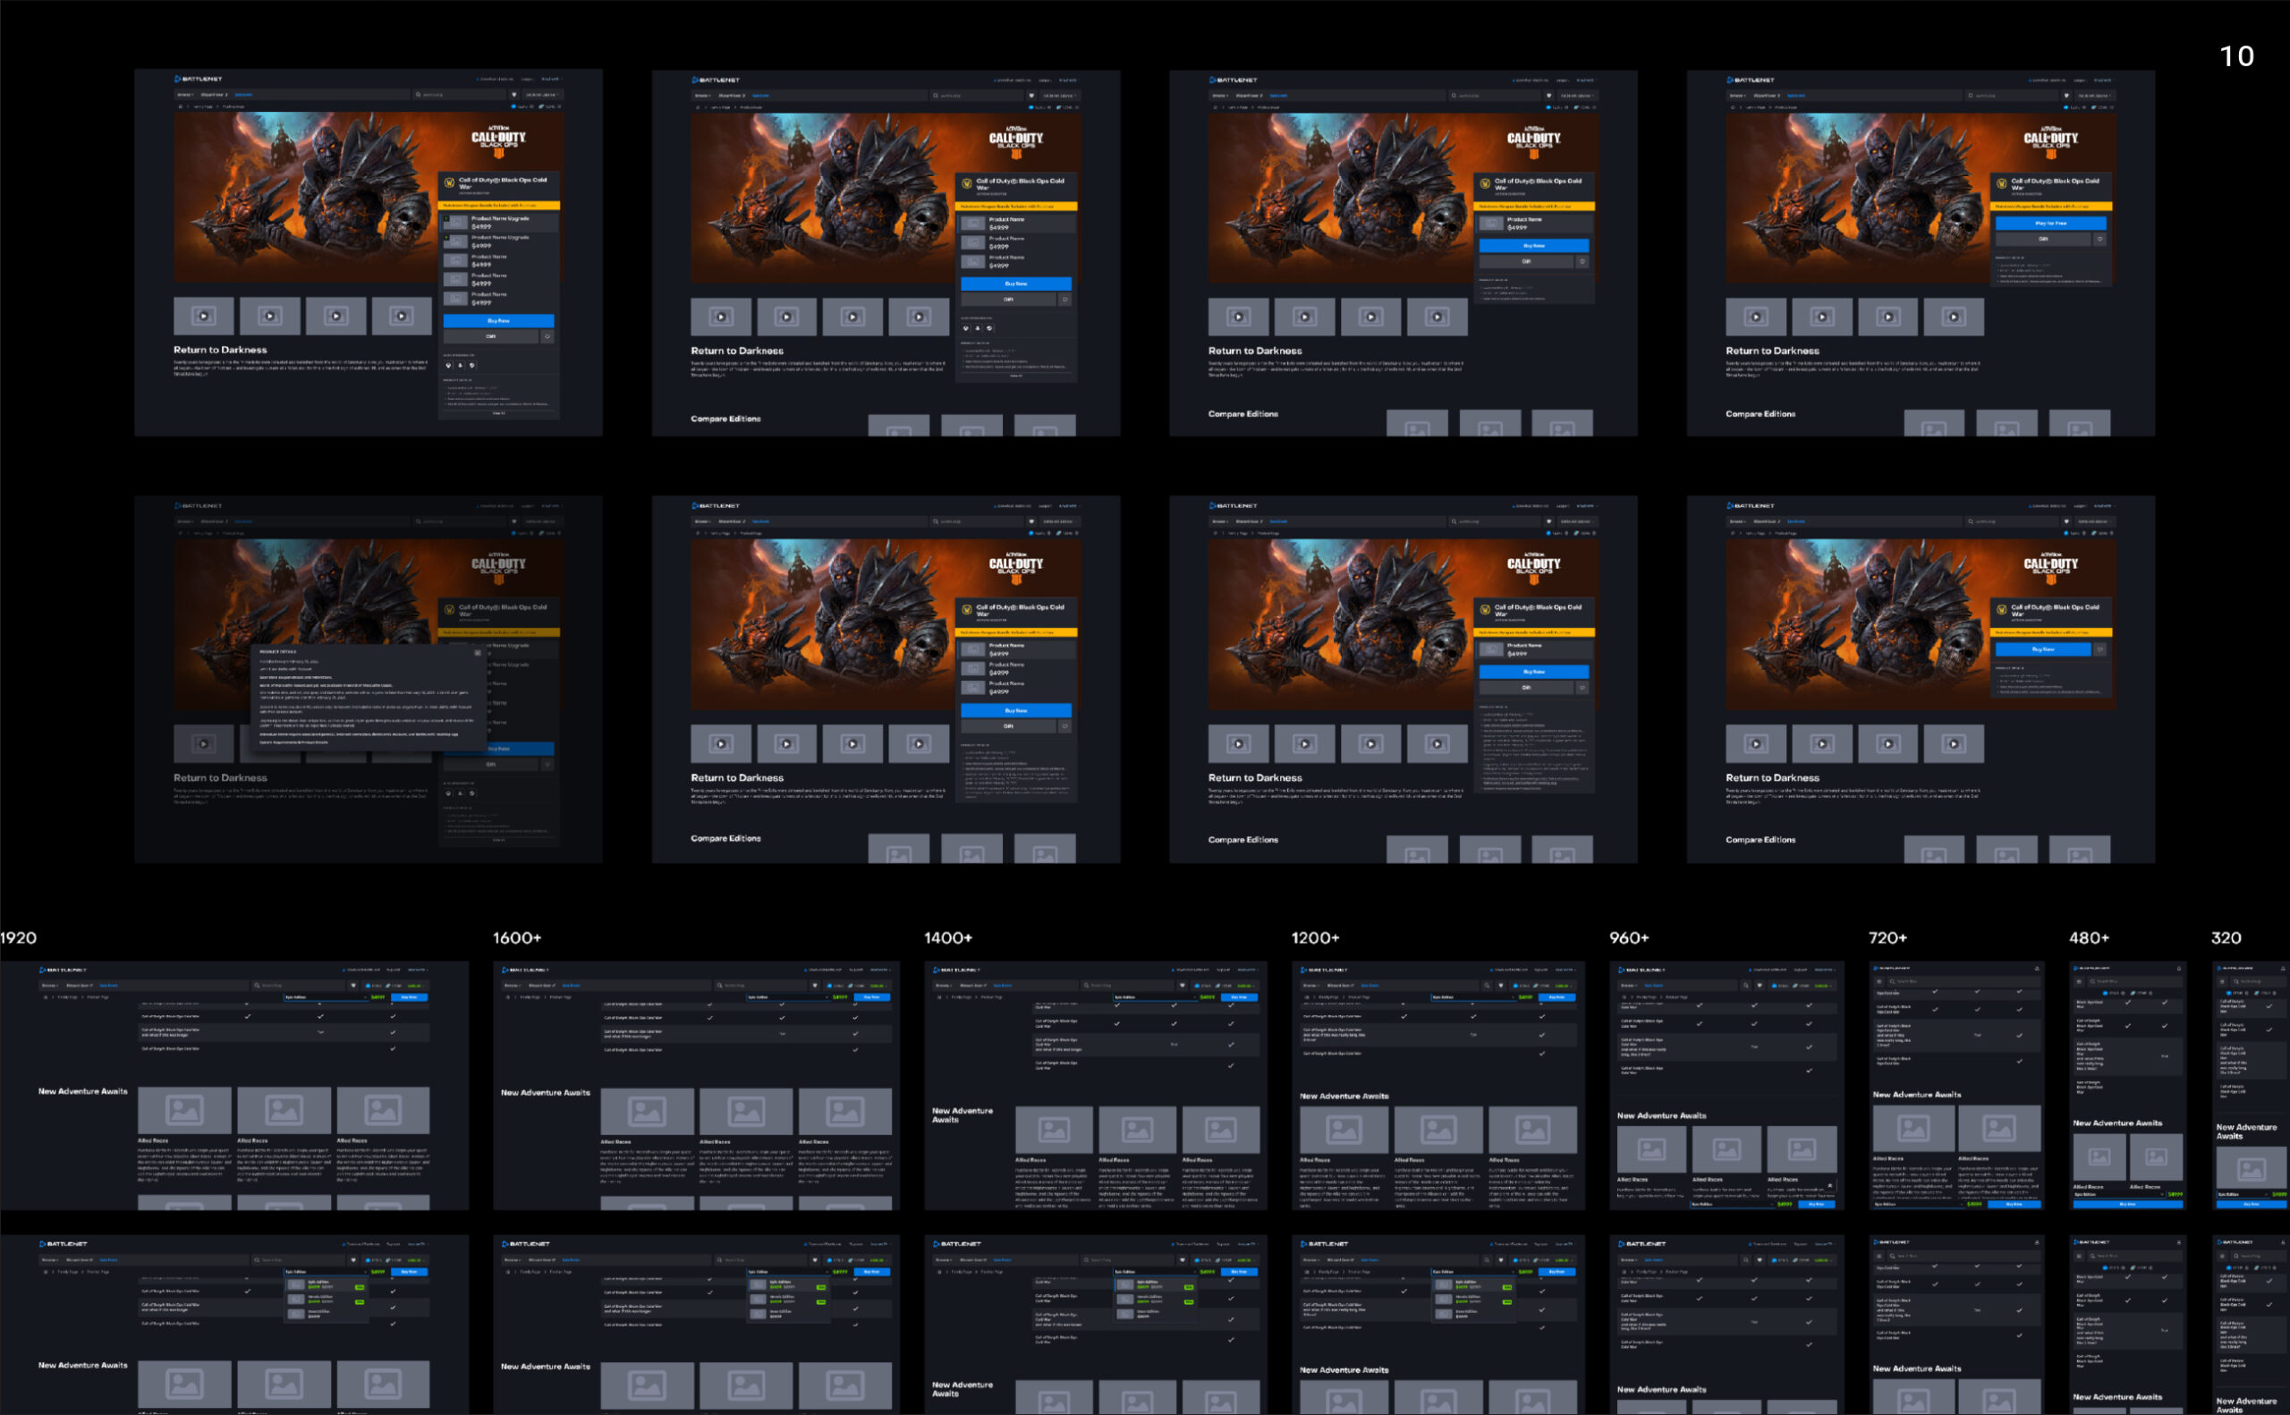2290x1415 pixels.
Task: Click the Play for Free button
Action: [2050, 224]
